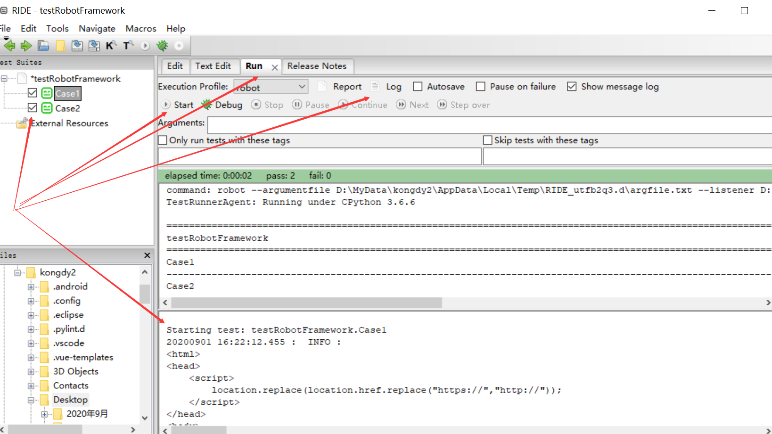Open the Execution Profile dropdown

(271, 87)
